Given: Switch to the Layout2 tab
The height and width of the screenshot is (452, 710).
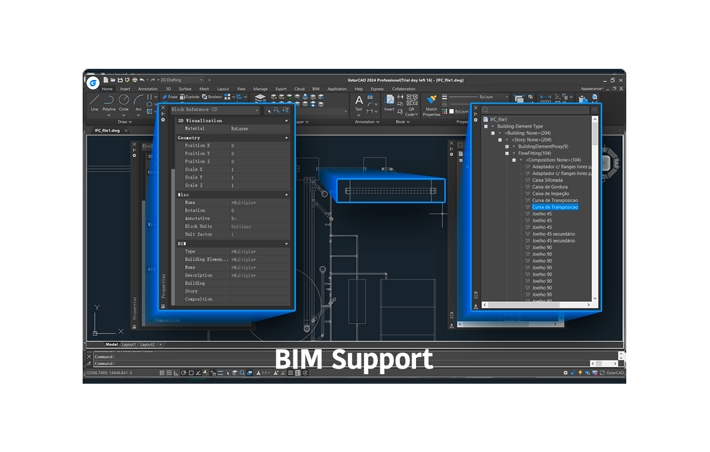Looking at the screenshot, I should click(x=147, y=344).
